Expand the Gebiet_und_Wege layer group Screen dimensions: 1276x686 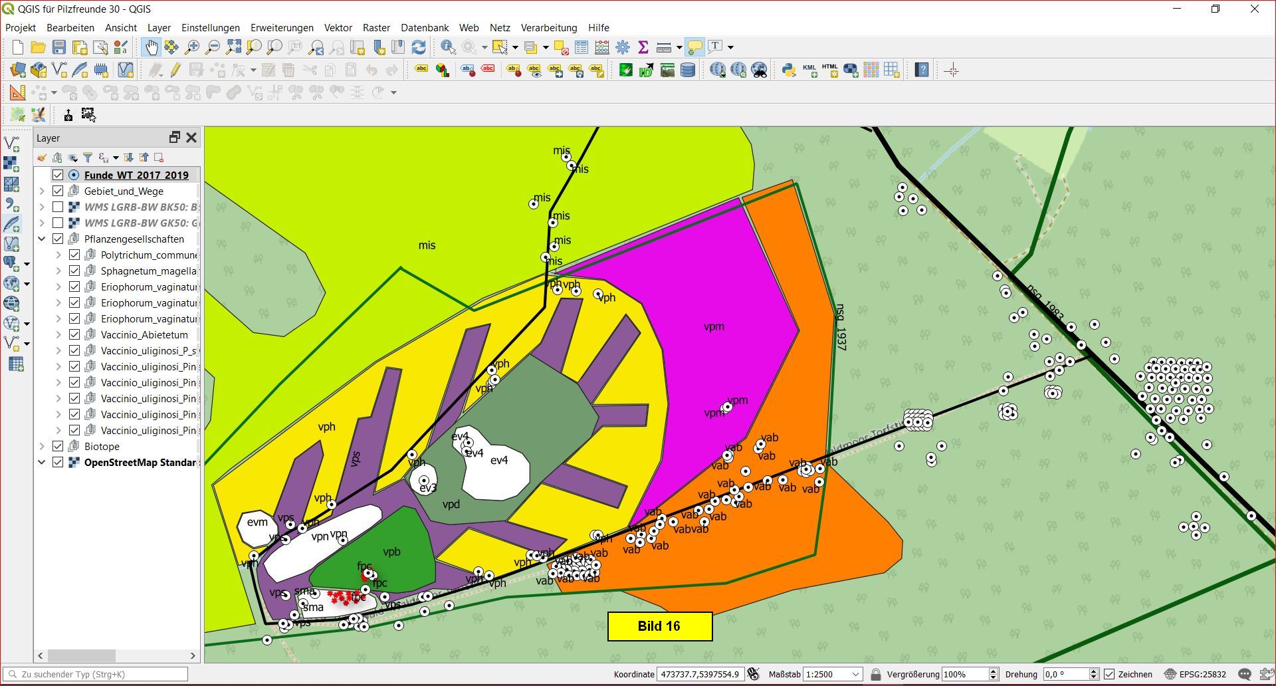coord(42,191)
